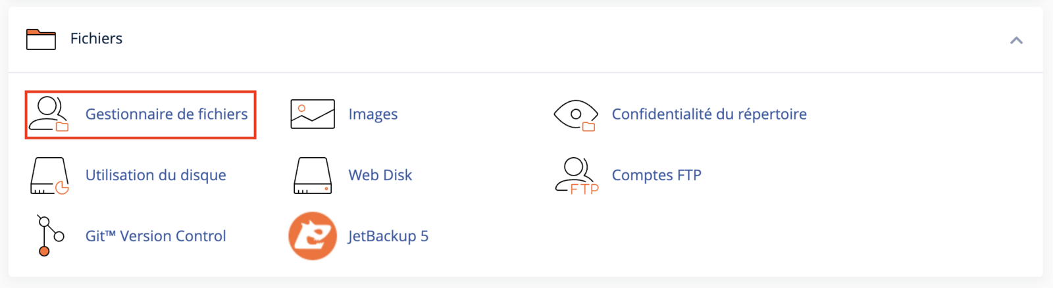This screenshot has height=288, width=1053.
Task: Open the Images text link
Action: coord(373,114)
